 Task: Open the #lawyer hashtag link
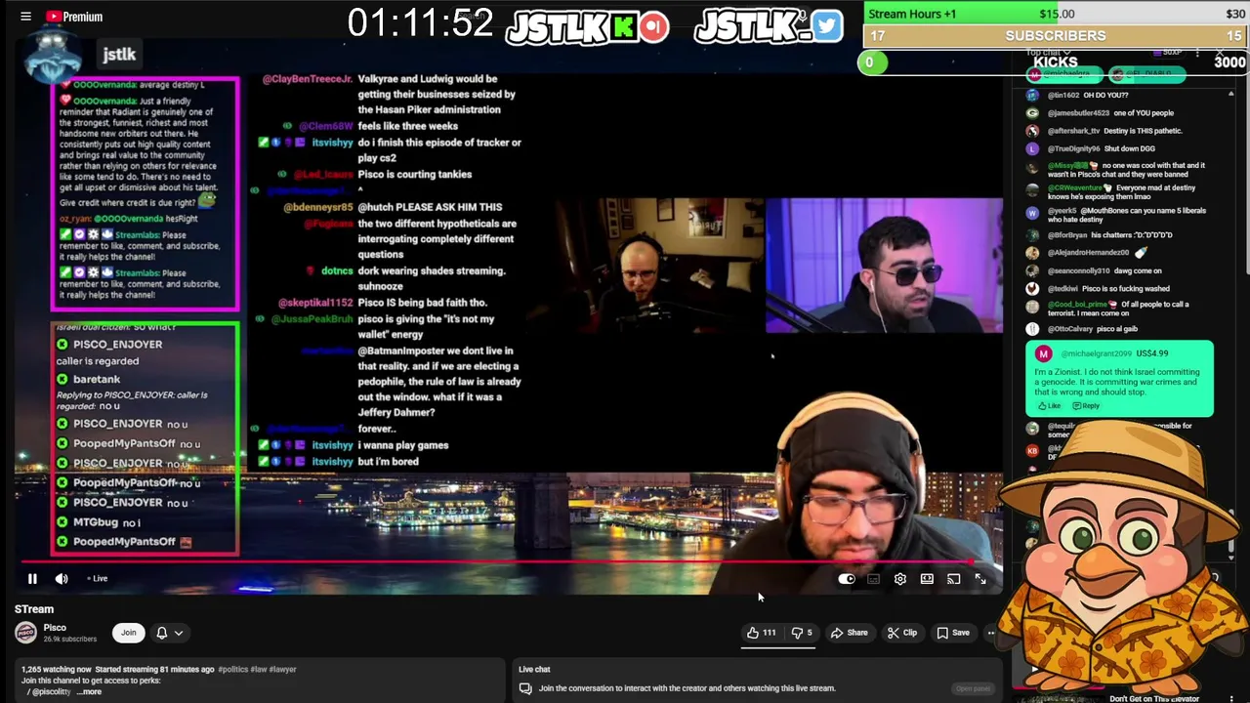point(282,670)
